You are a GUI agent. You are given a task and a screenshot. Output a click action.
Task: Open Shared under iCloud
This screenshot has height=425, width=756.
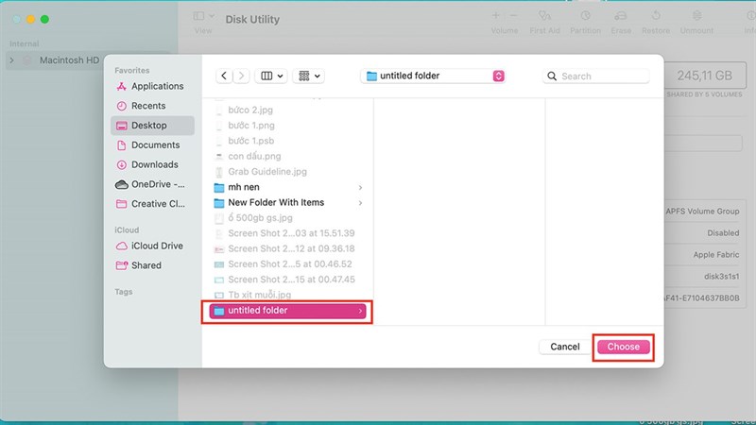[152, 265]
